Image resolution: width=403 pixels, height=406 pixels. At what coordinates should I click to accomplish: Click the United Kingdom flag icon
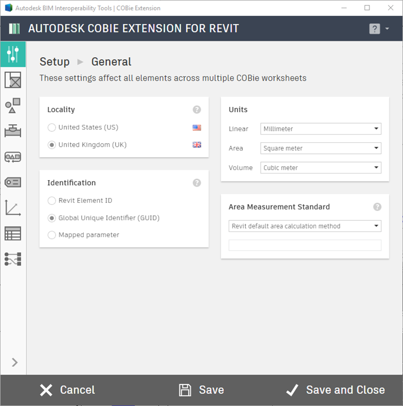[x=197, y=144]
